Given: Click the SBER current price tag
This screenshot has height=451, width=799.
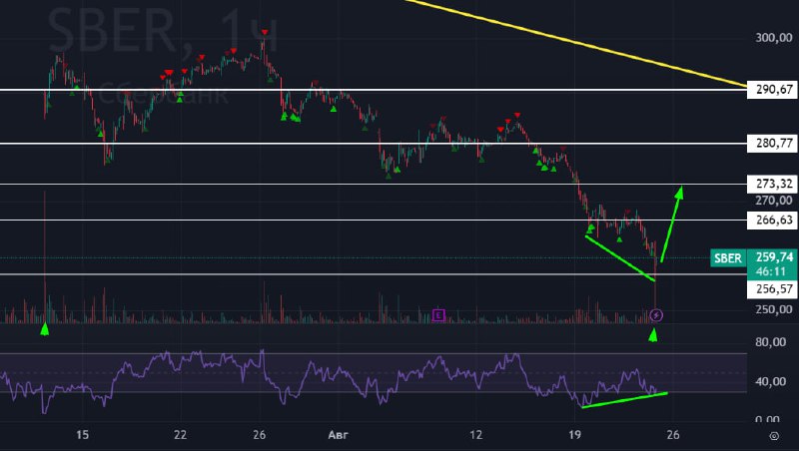Looking at the screenshot, I should pyautogui.click(x=728, y=258).
